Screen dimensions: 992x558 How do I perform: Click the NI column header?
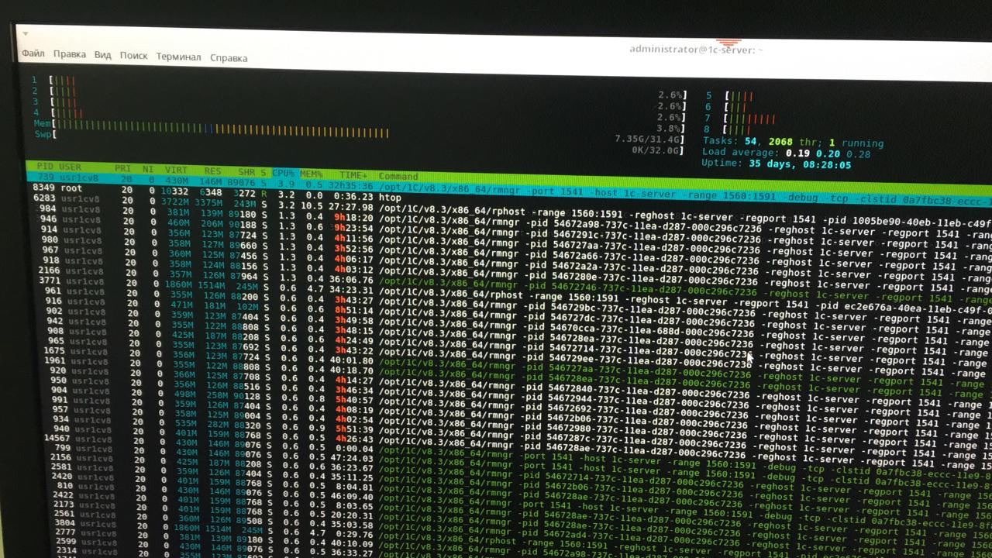pyautogui.click(x=147, y=170)
